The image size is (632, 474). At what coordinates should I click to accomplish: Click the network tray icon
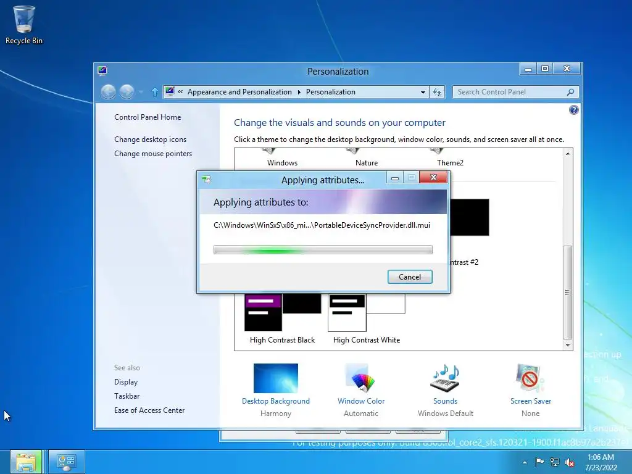click(x=555, y=462)
